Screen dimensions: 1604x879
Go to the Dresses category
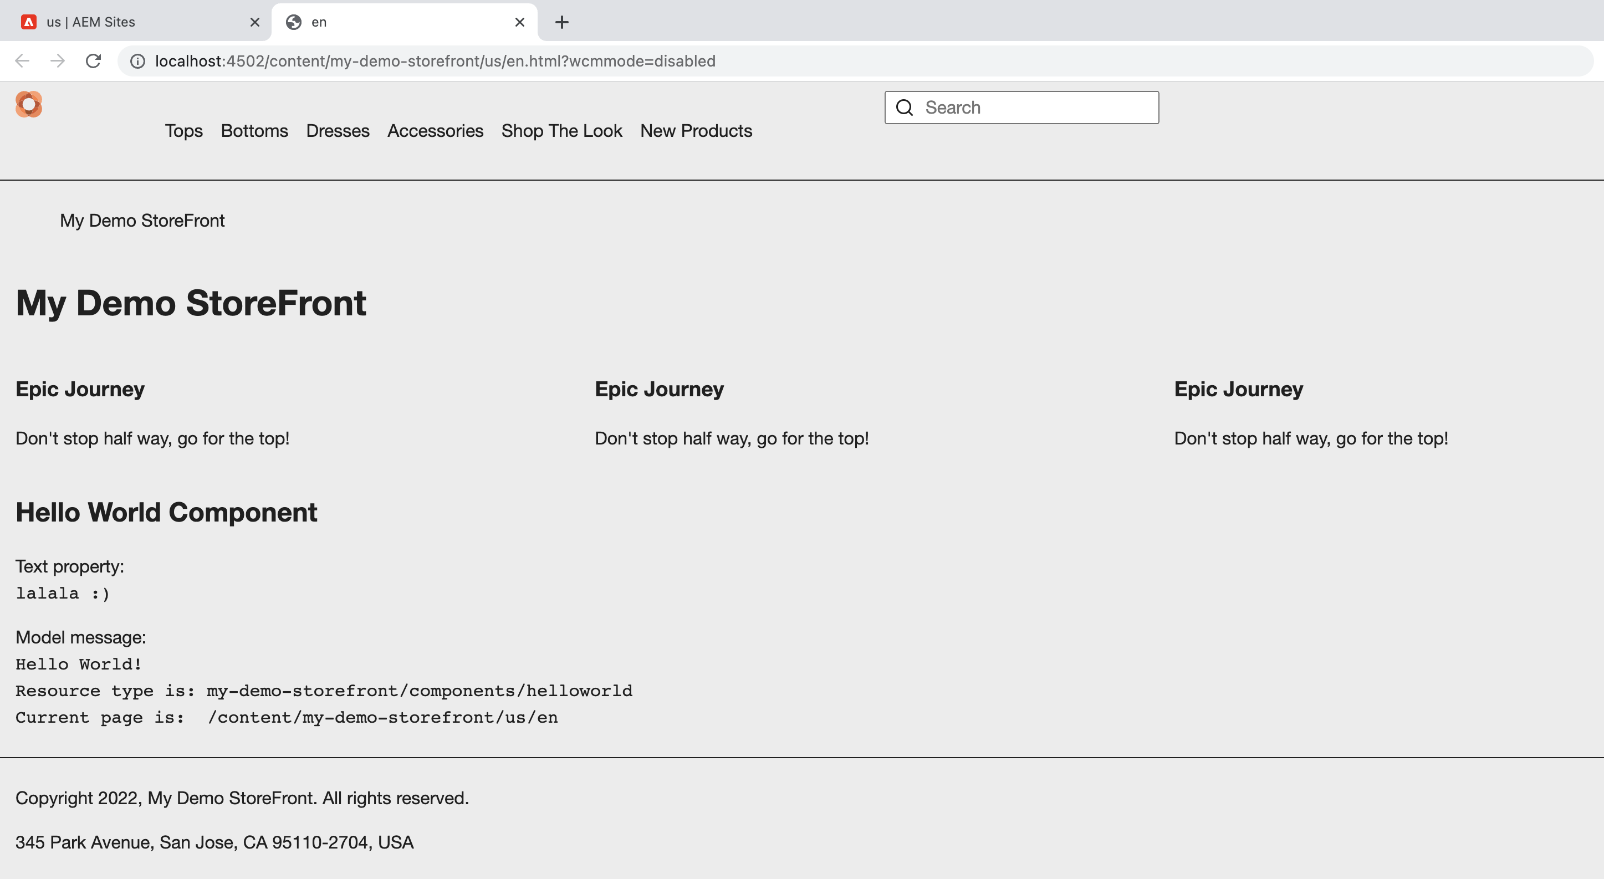338,131
